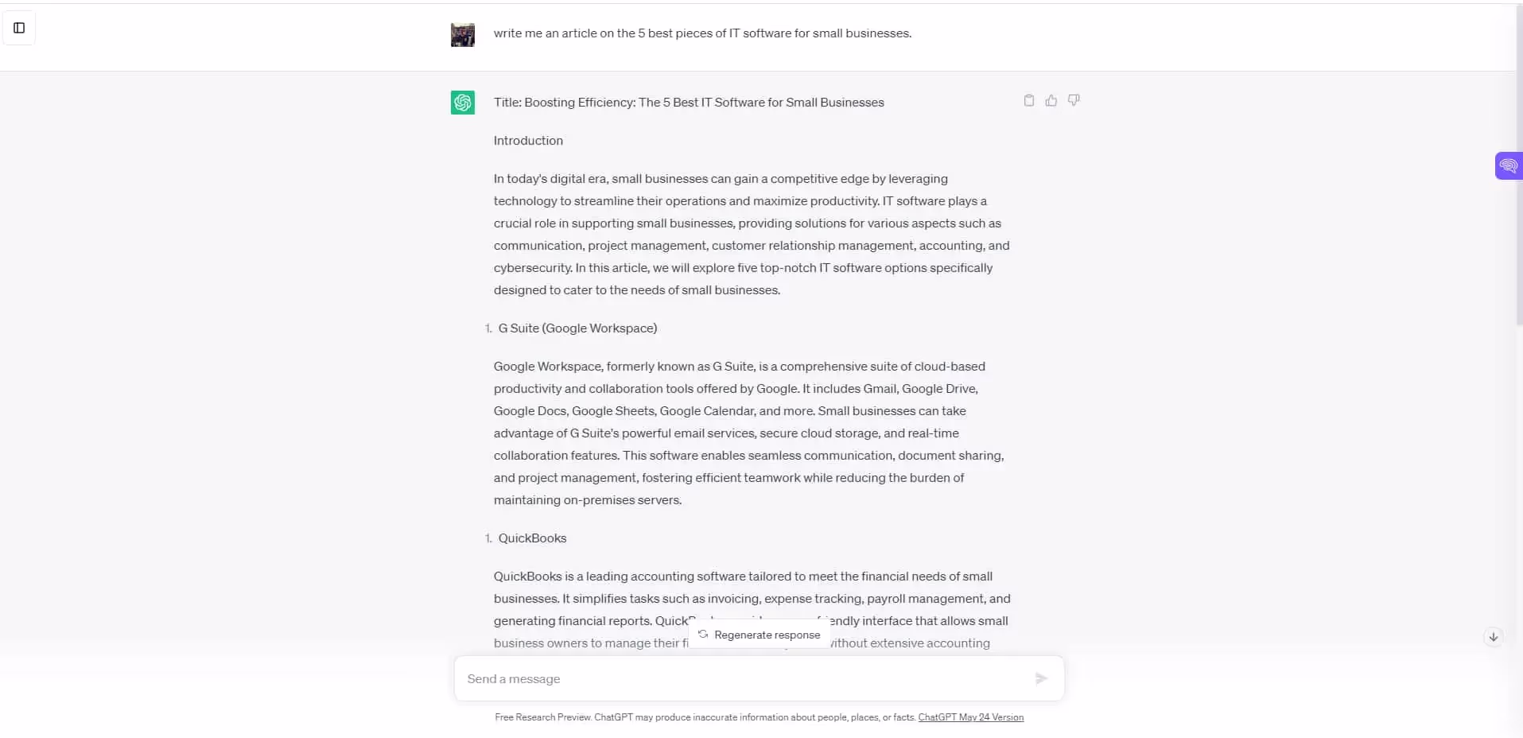1523x738 pixels.
Task: Jump to bottom with the down arrow button
Action: point(1493,637)
